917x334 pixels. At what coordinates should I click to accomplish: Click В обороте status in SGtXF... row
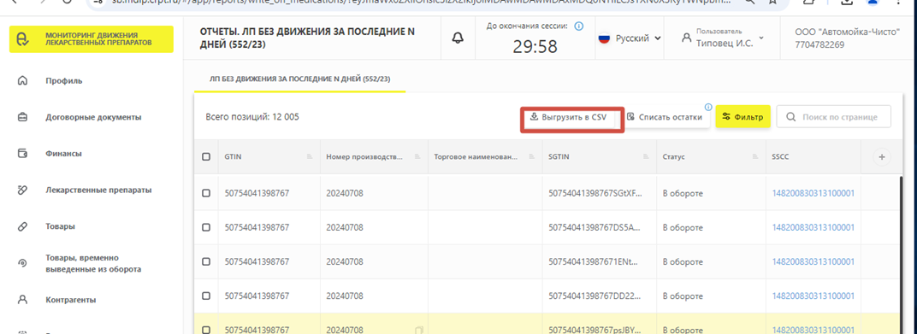[683, 193]
